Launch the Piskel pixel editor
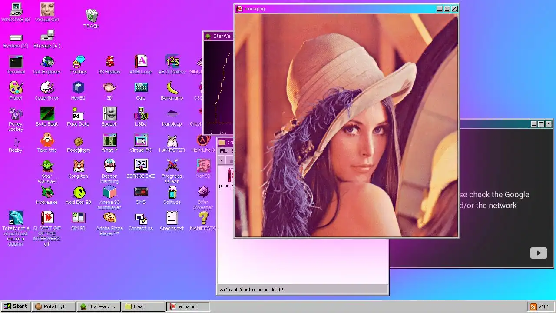The width and height of the screenshot is (556, 313). [16, 90]
